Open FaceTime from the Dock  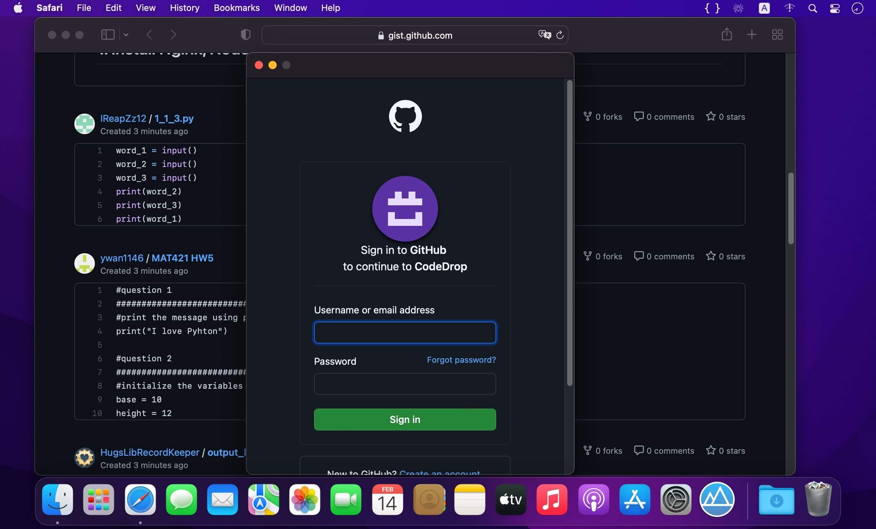point(346,499)
